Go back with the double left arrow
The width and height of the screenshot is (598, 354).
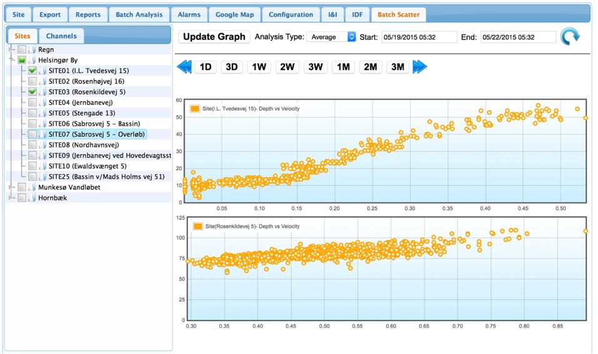point(184,67)
